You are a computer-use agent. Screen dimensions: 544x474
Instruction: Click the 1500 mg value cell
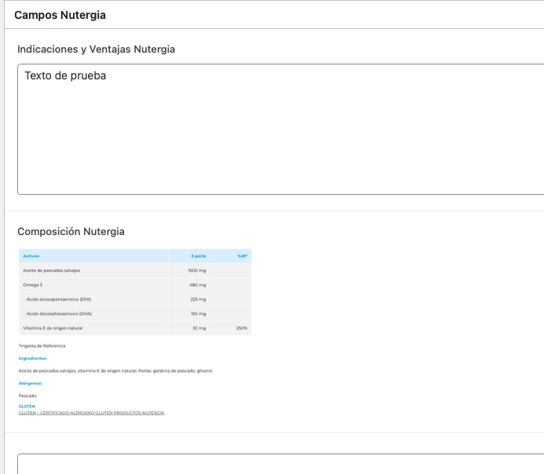(197, 270)
